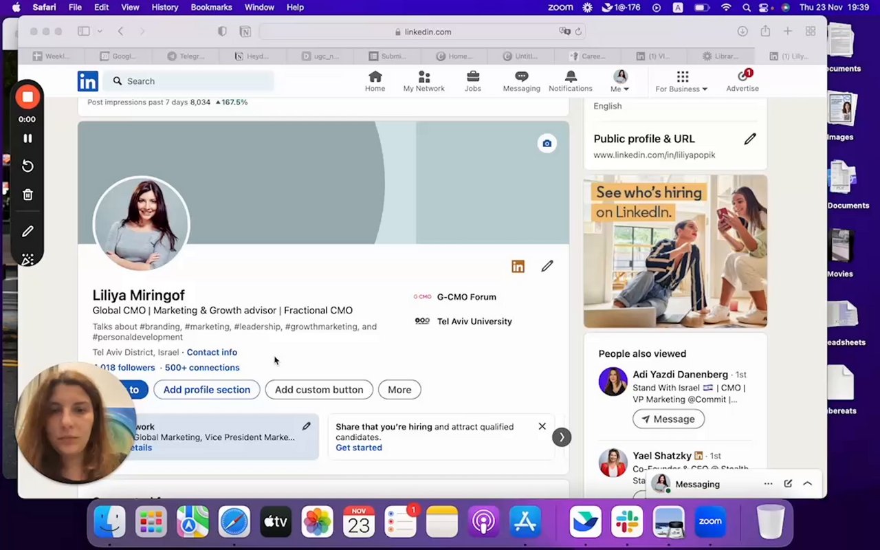
Task: Open the Bookmarks menu
Action: click(211, 8)
